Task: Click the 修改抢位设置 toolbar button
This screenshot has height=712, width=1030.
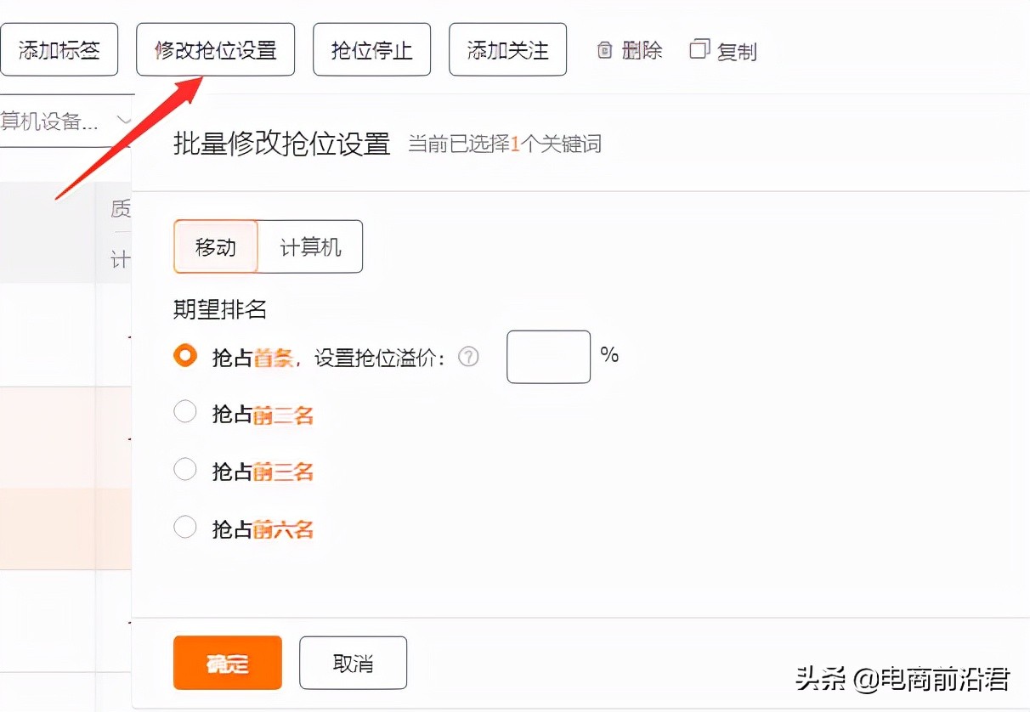Action: [215, 49]
